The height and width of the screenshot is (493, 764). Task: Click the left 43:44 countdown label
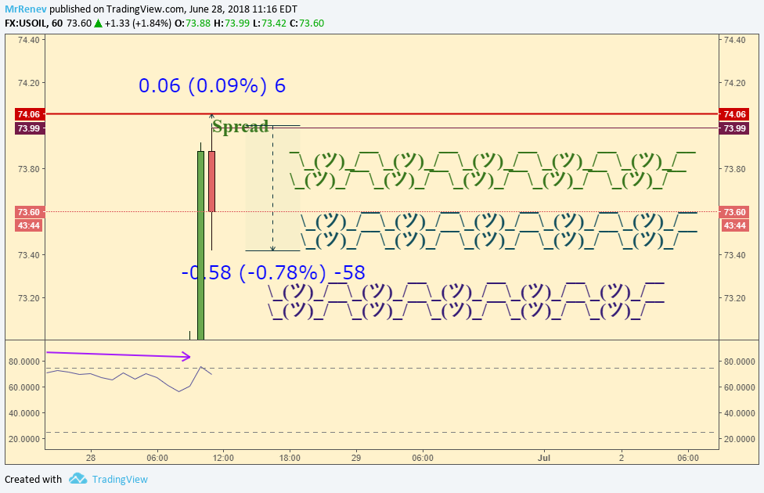[29, 225]
